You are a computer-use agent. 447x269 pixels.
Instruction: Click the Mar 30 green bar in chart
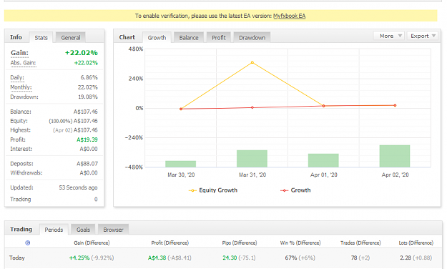pyautogui.click(x=181, y=164)
